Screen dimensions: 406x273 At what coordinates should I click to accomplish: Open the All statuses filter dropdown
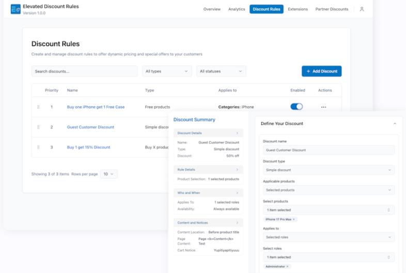pos(221,71)
